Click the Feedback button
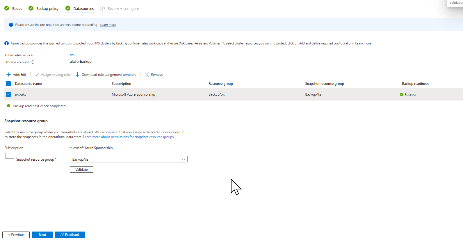Viewport: 463px width, 242px height. (x=70, y=235)
